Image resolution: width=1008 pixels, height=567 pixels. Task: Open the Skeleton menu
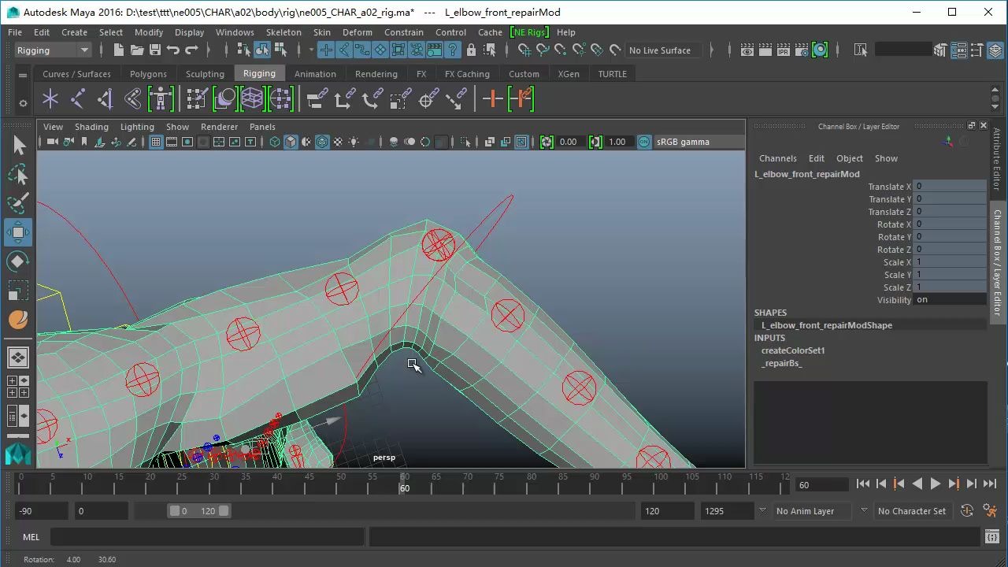283,32
